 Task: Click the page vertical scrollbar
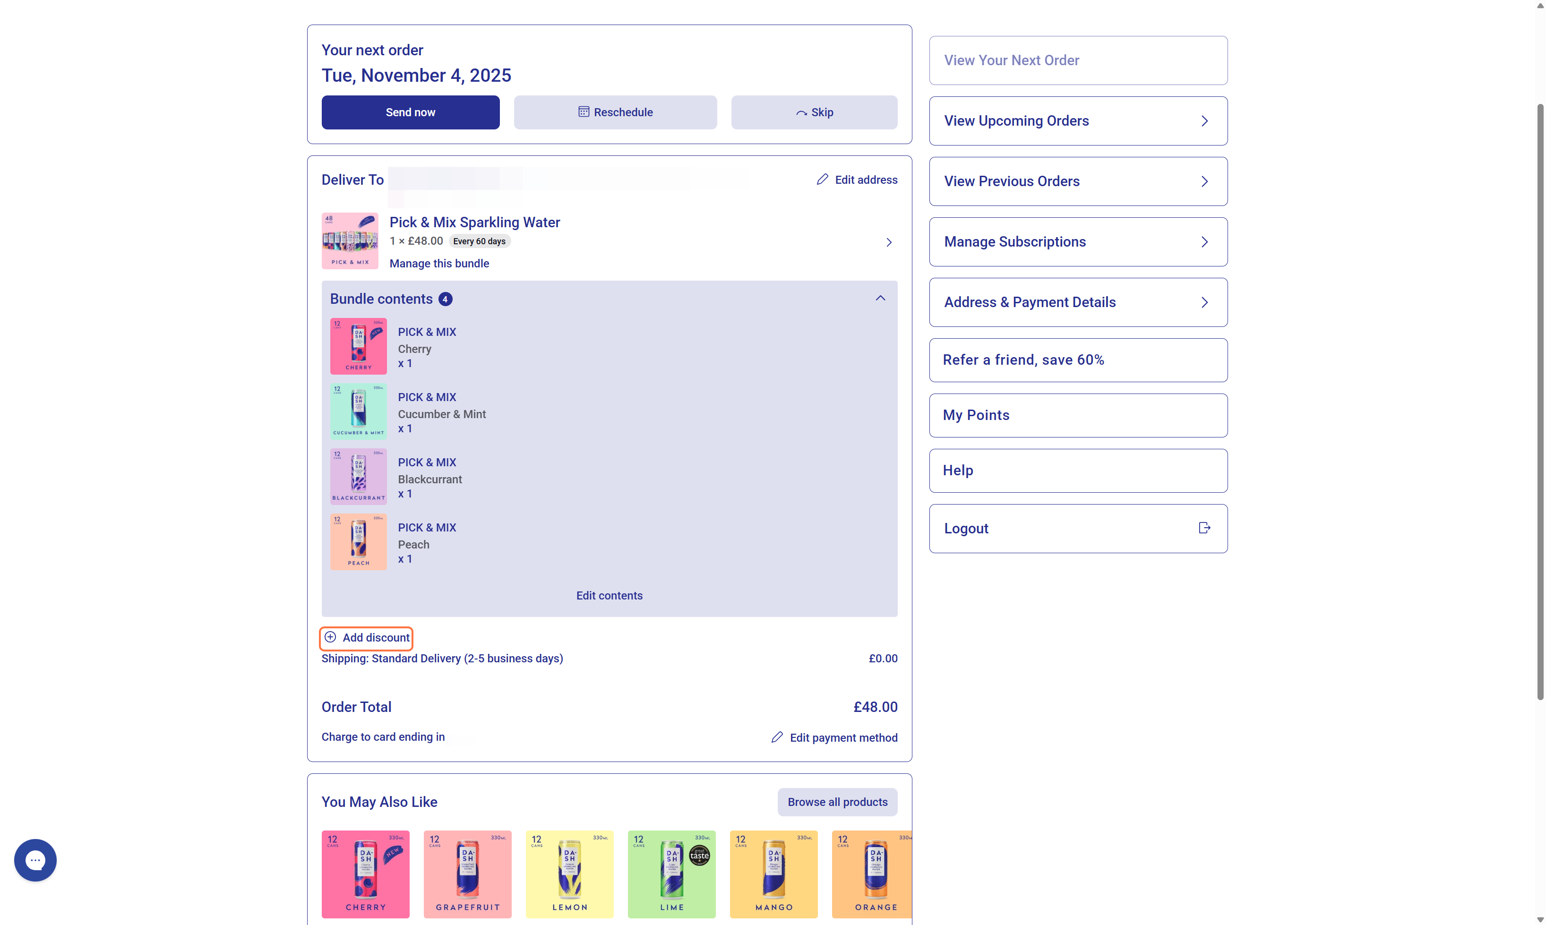[1540, 399]
